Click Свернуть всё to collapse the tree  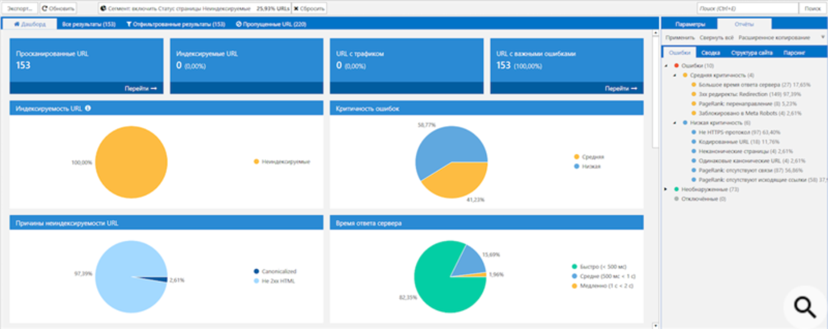pyautogui.click(x=716, y=37)
